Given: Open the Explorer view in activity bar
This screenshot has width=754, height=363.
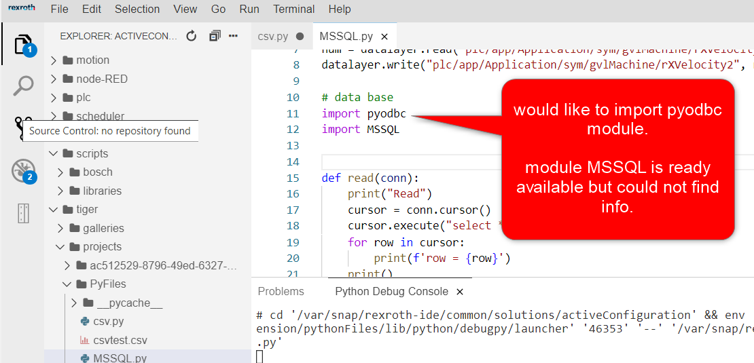Looking at the screenshot, I should tap(23, 44).
